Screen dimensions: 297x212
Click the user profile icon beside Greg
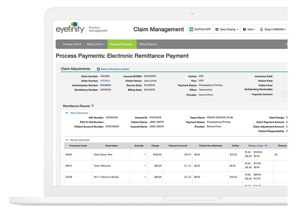[x=261, y=29]
